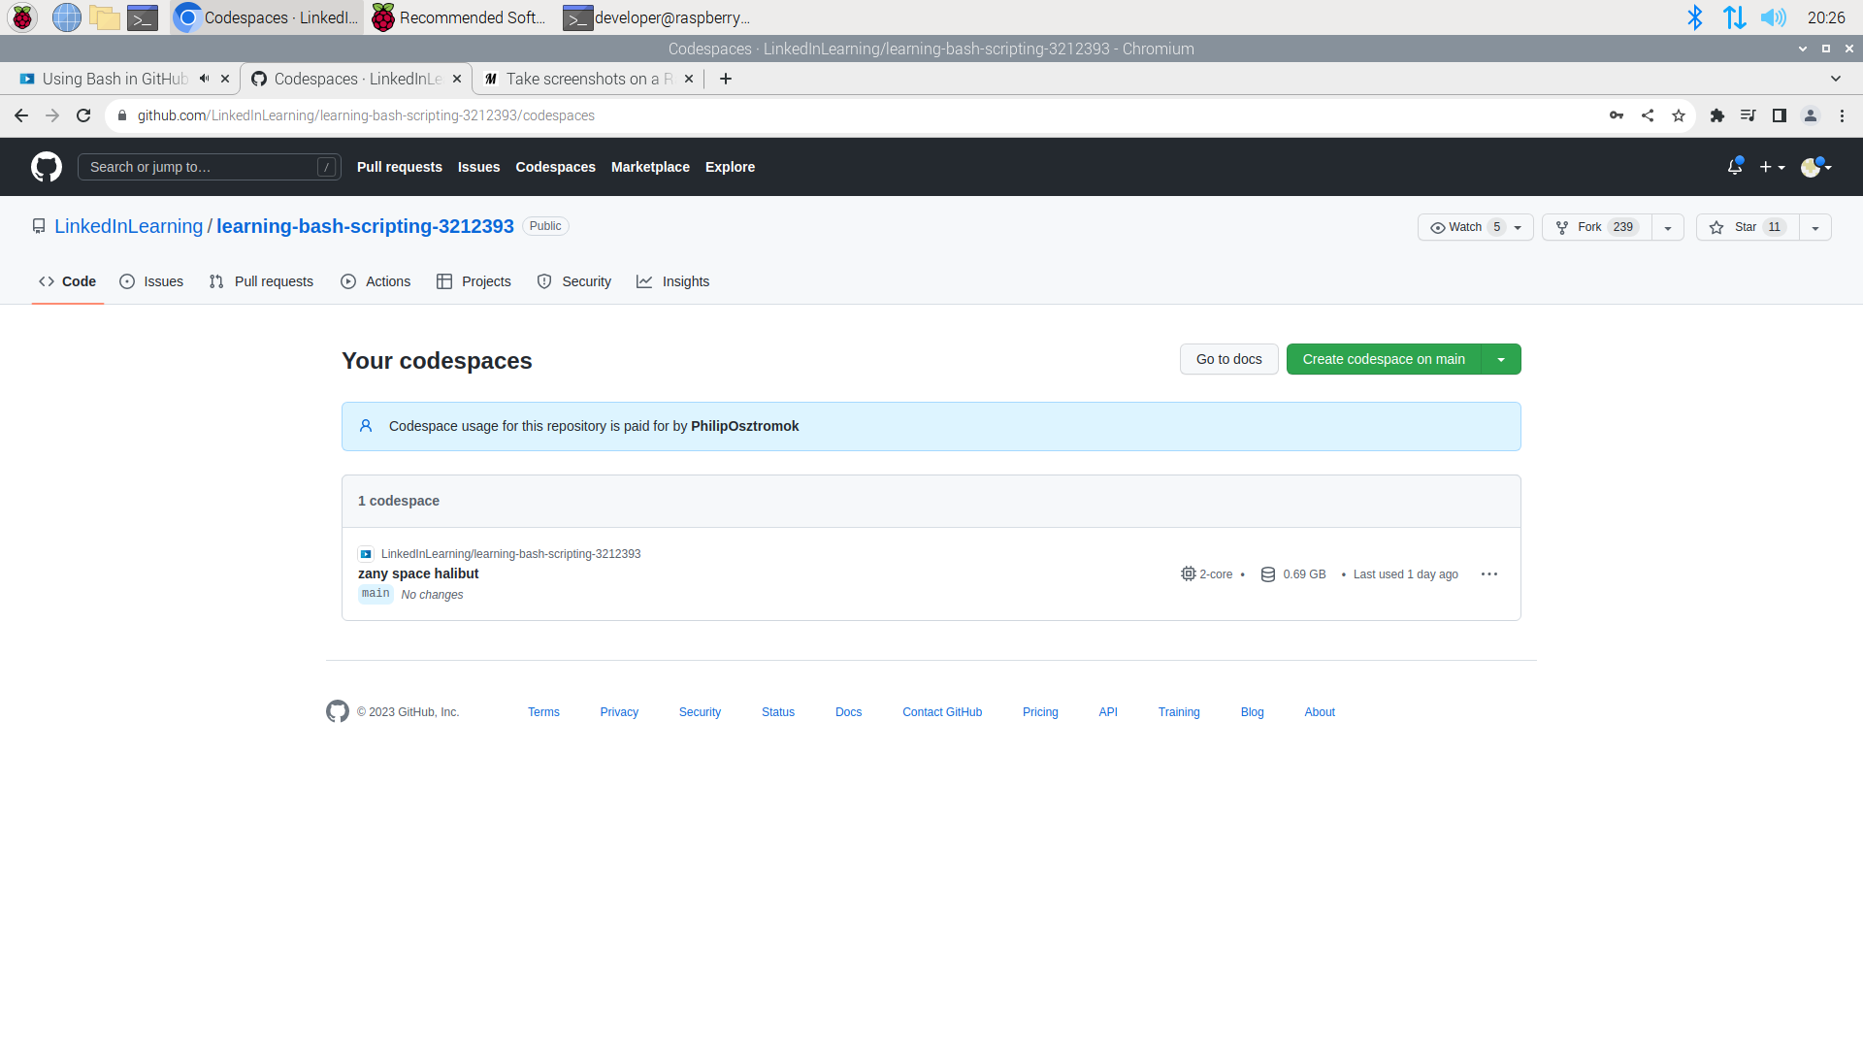Image resolution: width=1863 pixels, height=1048 pixels.
Task: Open the media control icon in toolbar
Action: [x=1749, y=115]
